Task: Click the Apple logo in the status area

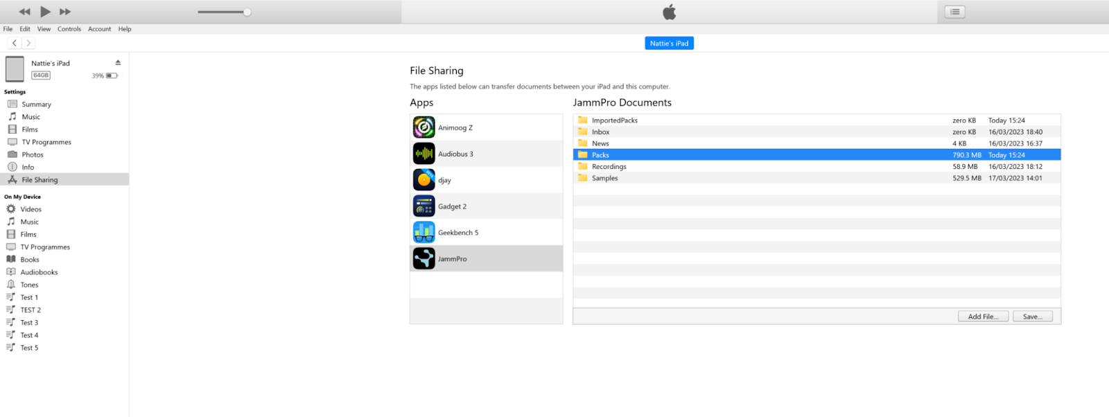Action: (669, 12)
